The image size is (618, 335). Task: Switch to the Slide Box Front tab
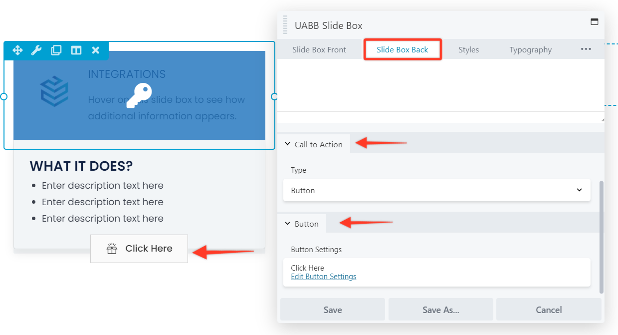(319, 49)
